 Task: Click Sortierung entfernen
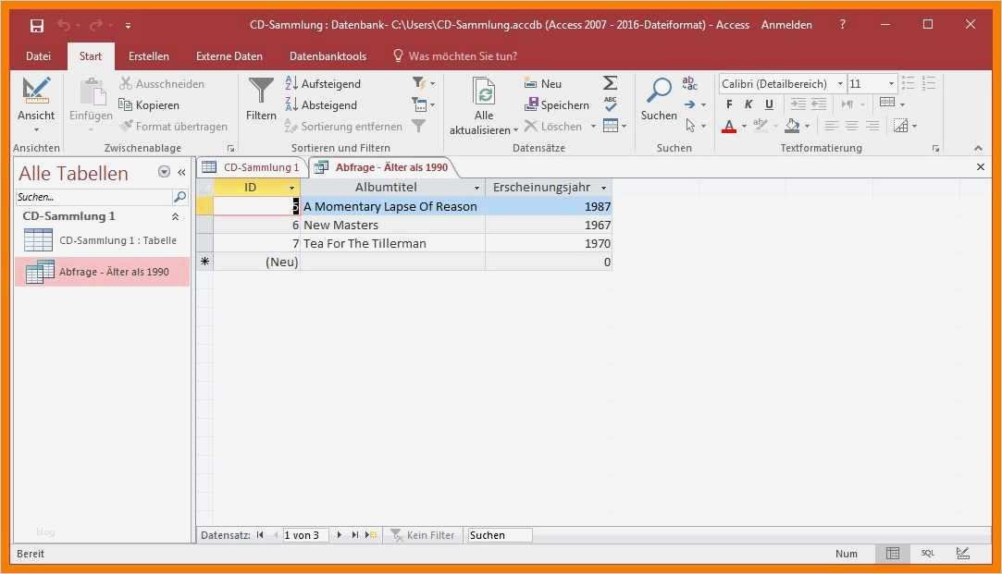click(344, 127)
